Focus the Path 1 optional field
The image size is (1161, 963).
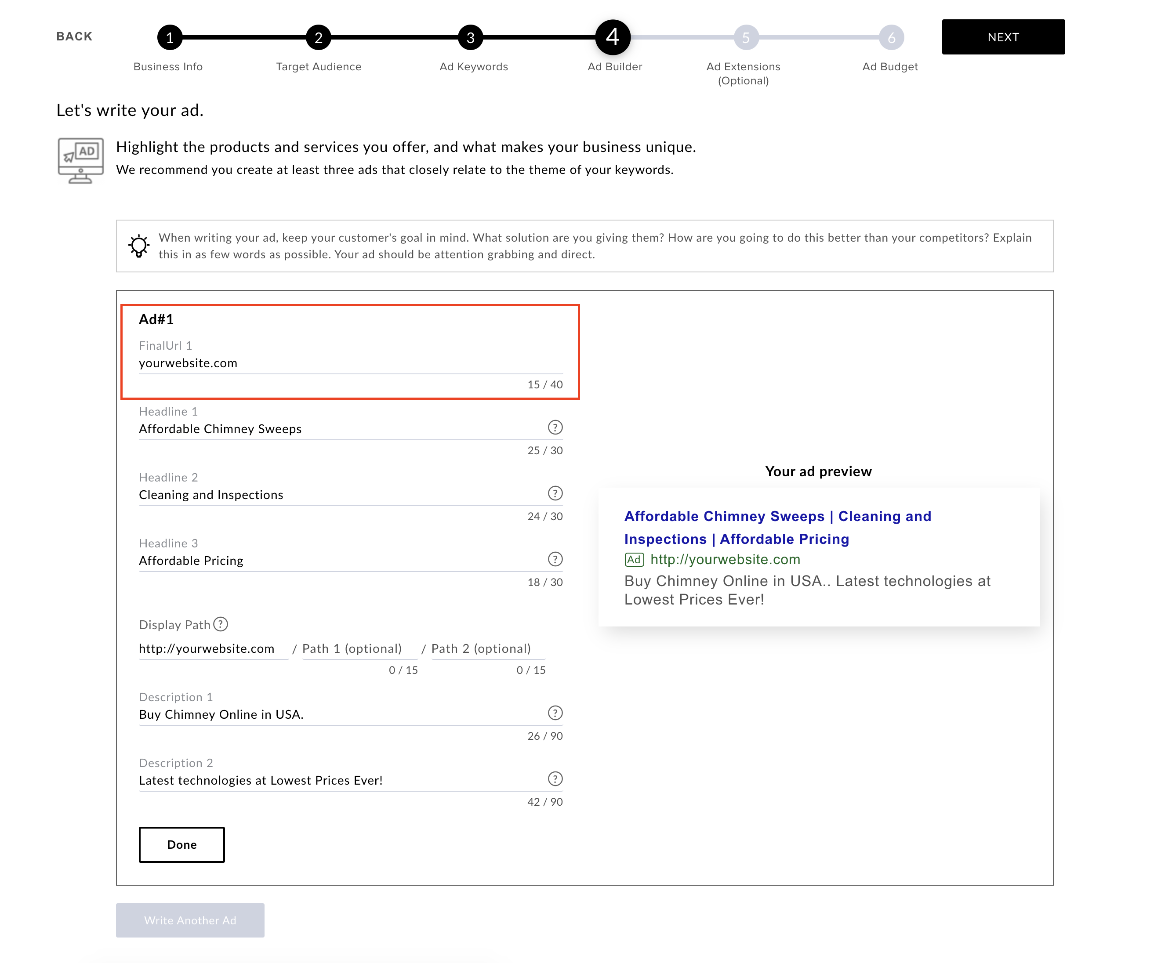point(359,648)
